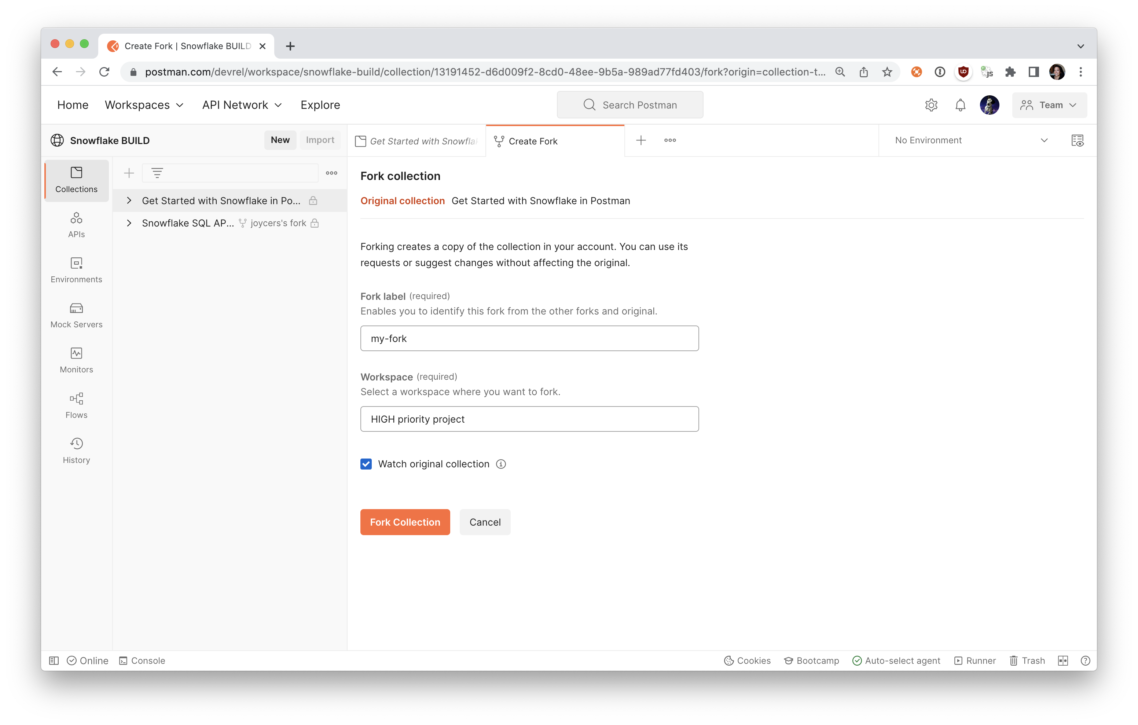Click the Fork Collection button
The height and width of the screenshot is (725, 1138).
(x=404, y=522)
